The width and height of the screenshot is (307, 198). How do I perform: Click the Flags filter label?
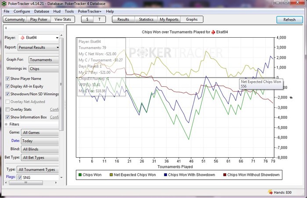point(11,177)
